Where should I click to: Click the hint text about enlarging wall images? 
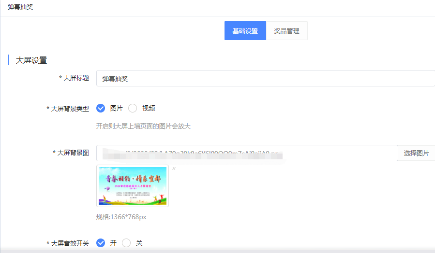point(143,126)
